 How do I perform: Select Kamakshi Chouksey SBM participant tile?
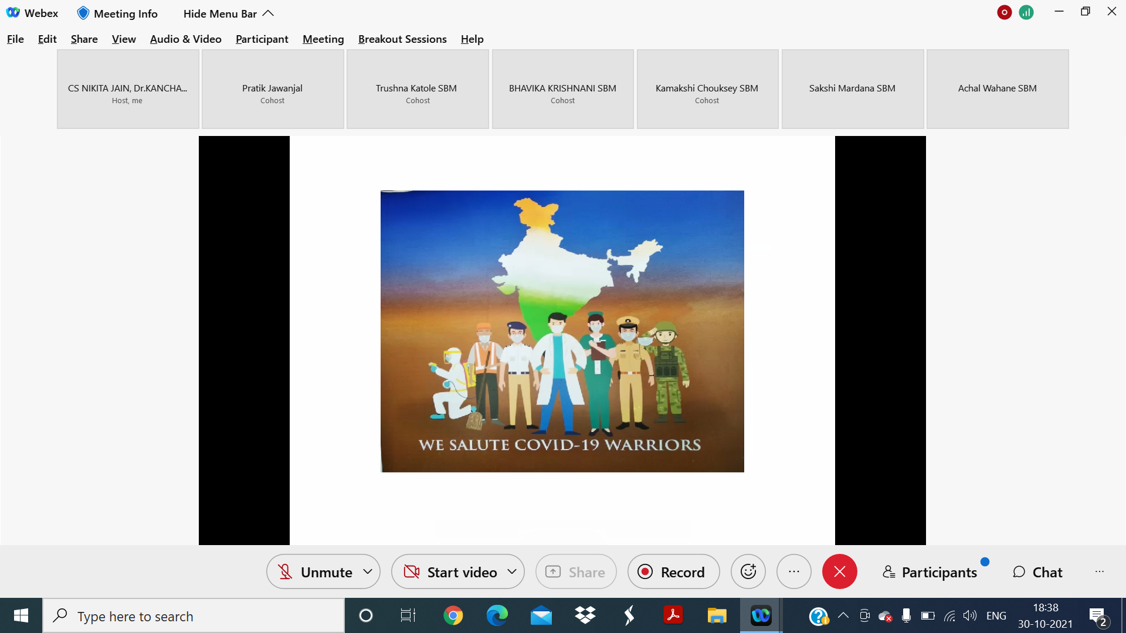coord(708,89)
